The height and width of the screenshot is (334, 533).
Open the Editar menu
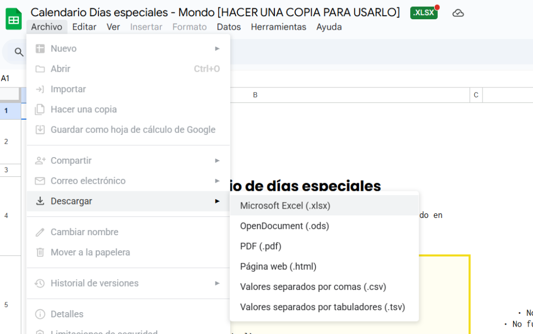(x=84, y=27)
